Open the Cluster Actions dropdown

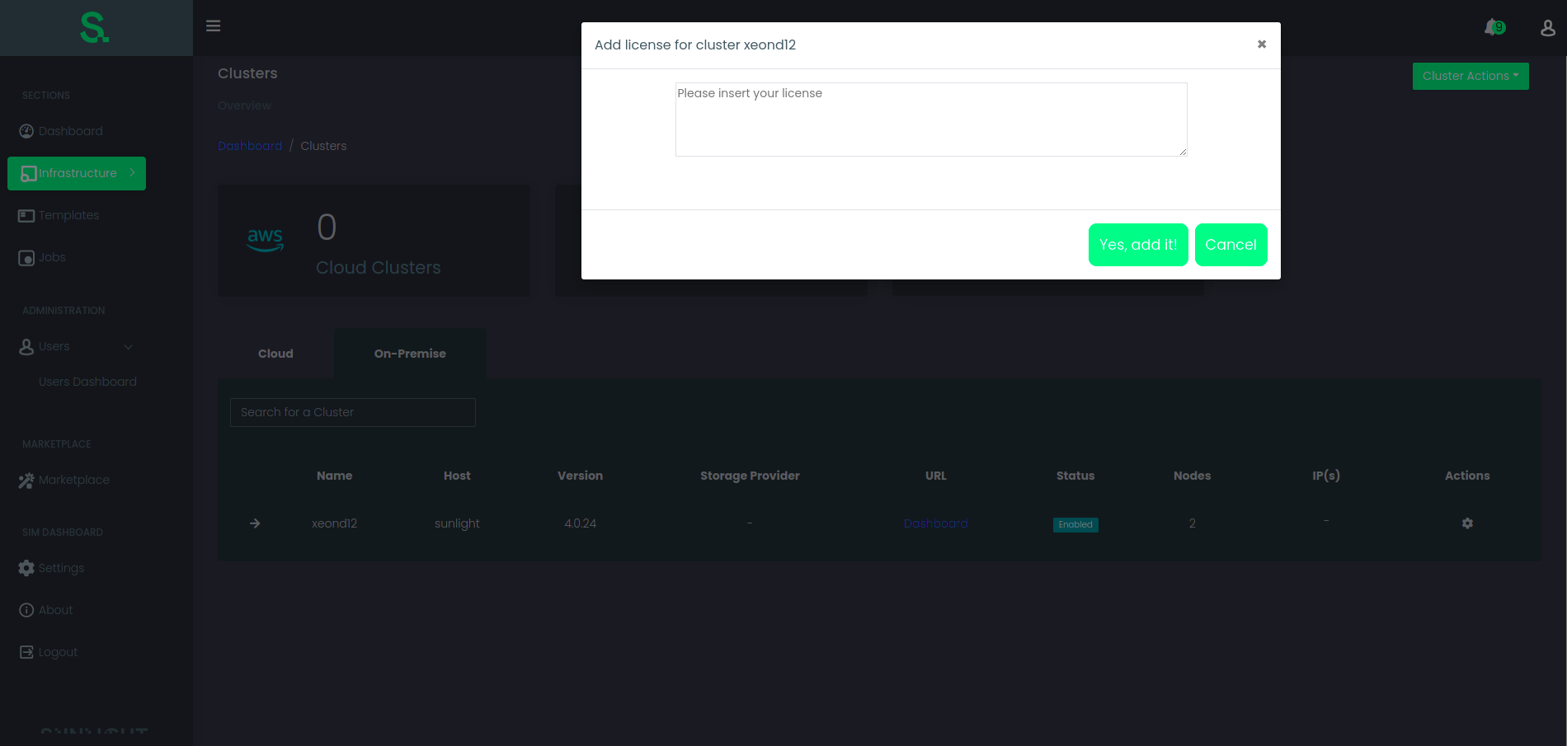[x=1471, y=76]
